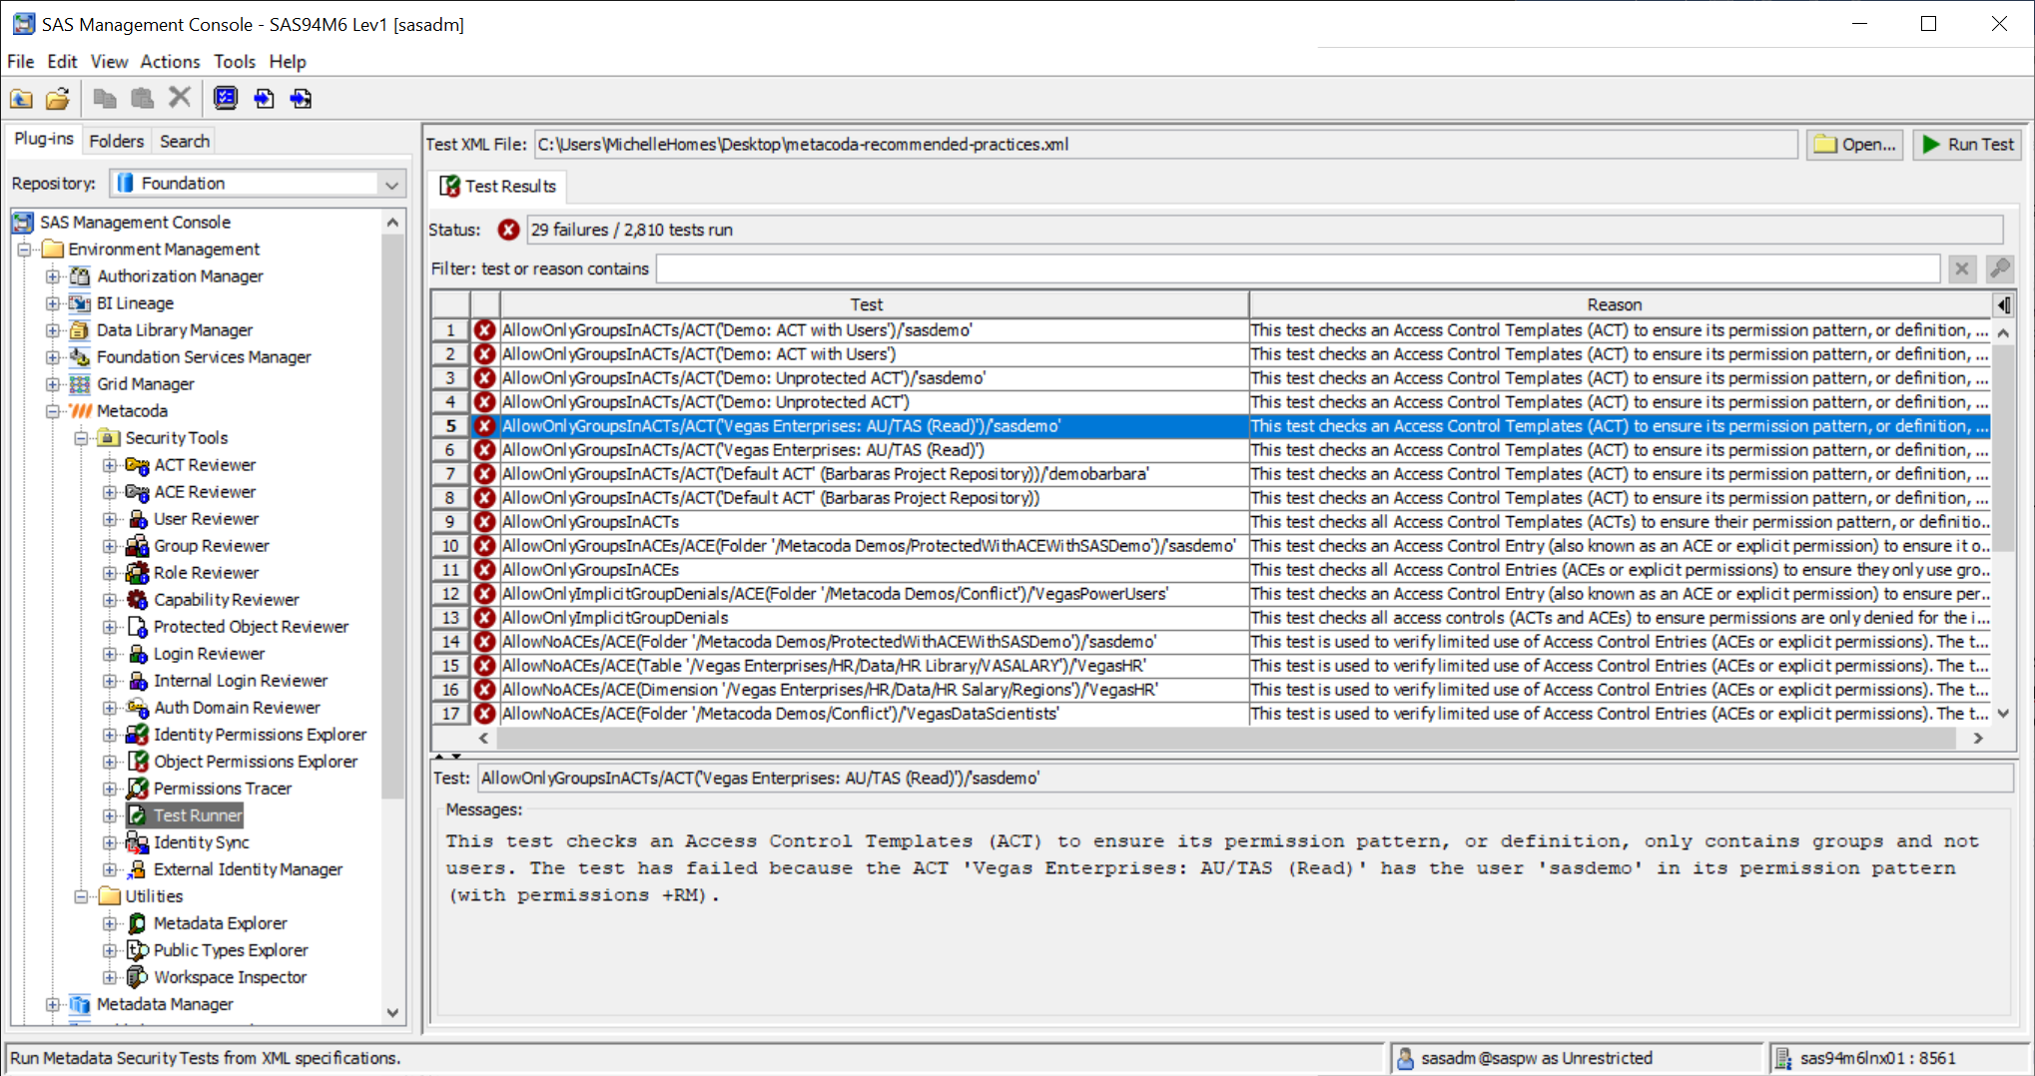The image size is (2035, 1076).
Task: Select row 11 AllowOnlyGroupsInACEs
Action: click(x=1210, y=570)
